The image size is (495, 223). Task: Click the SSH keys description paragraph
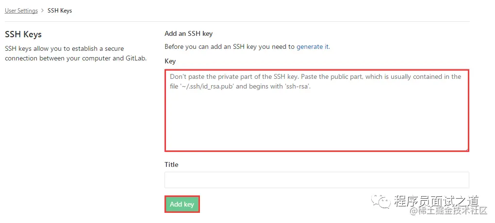tap(75, 54)
